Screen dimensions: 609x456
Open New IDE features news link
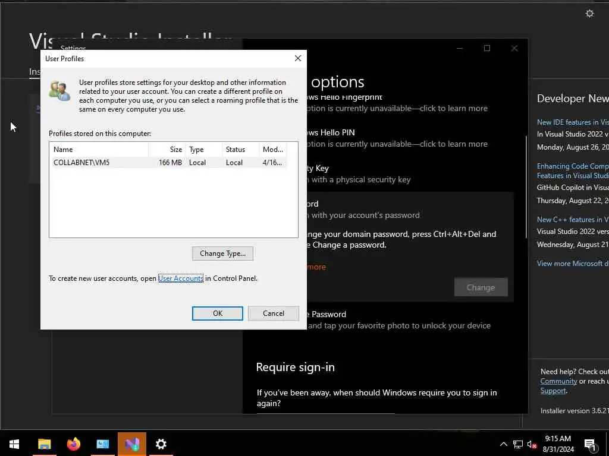tap(573, 122)
